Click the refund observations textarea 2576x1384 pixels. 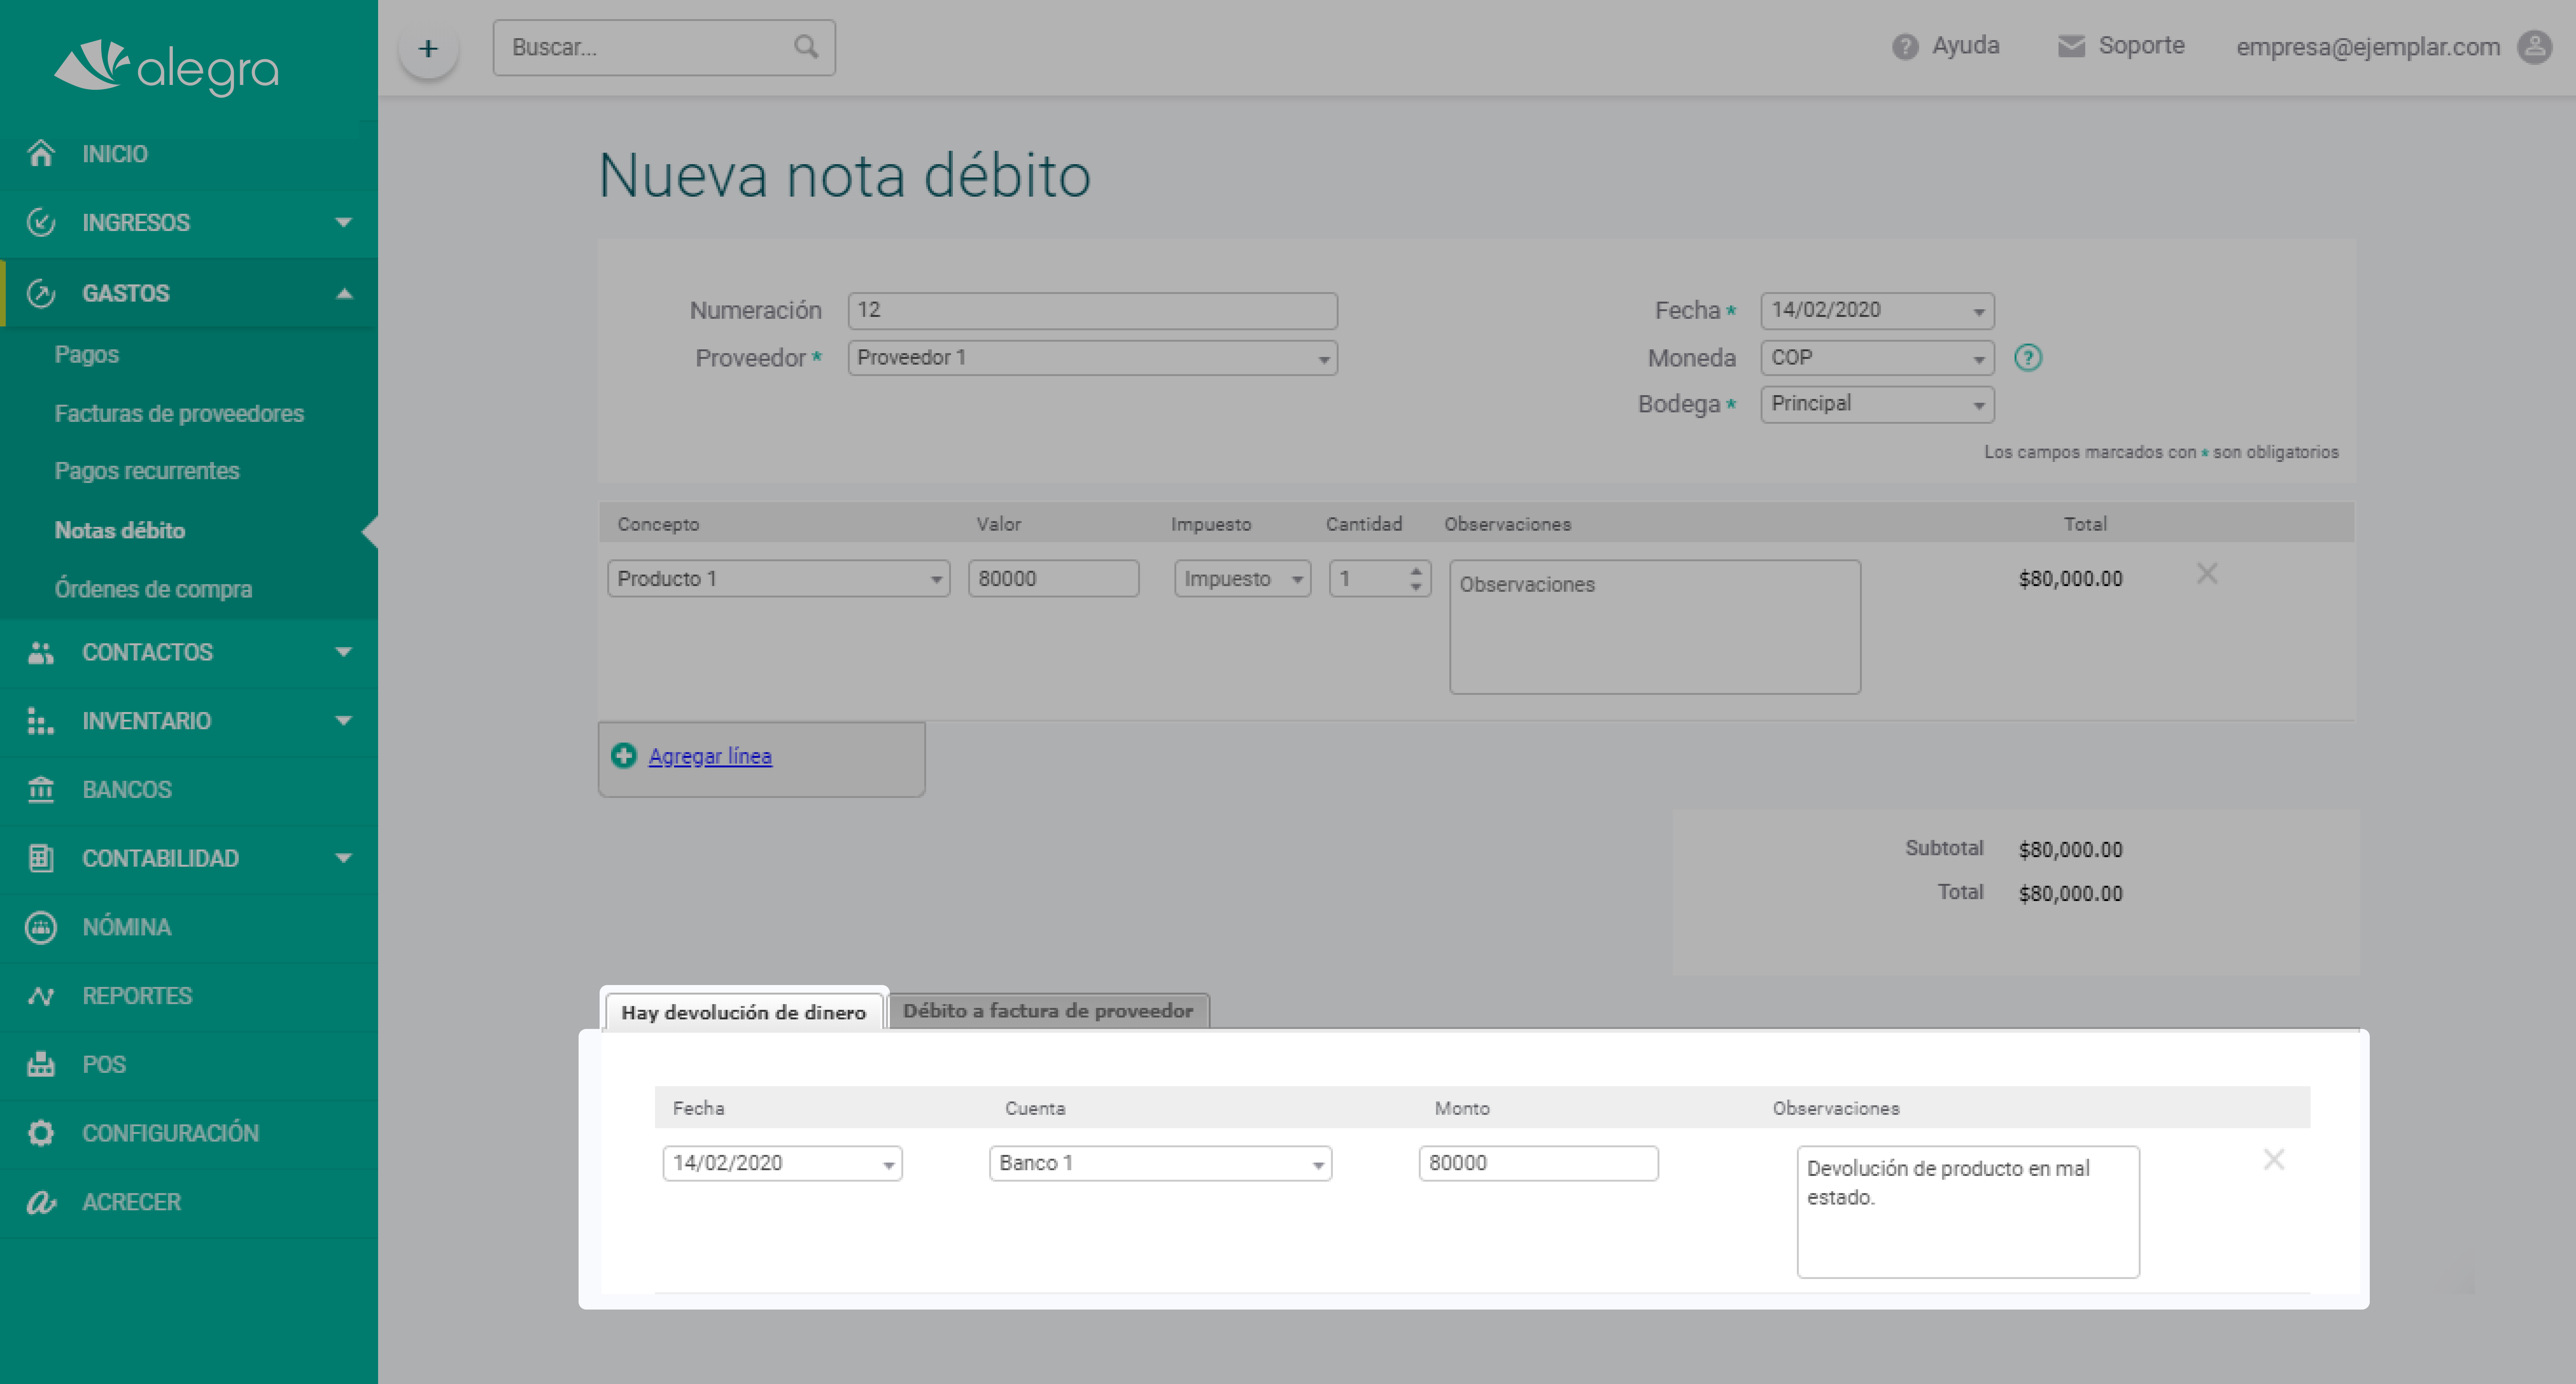coord(1968,1211)
